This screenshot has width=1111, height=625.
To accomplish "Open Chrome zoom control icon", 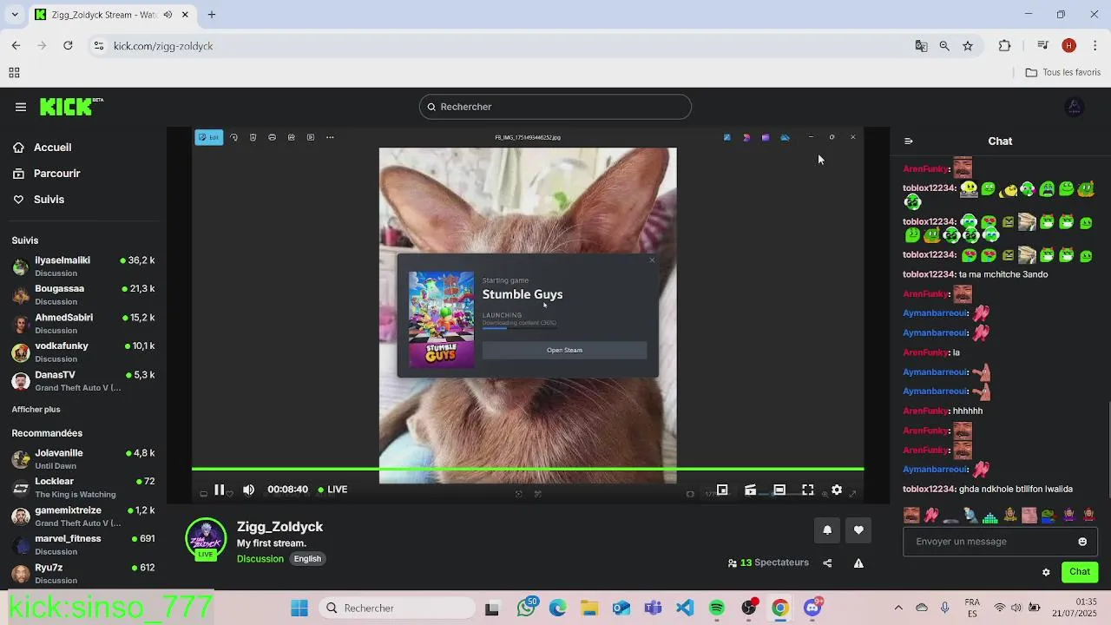I will [944, 46].
